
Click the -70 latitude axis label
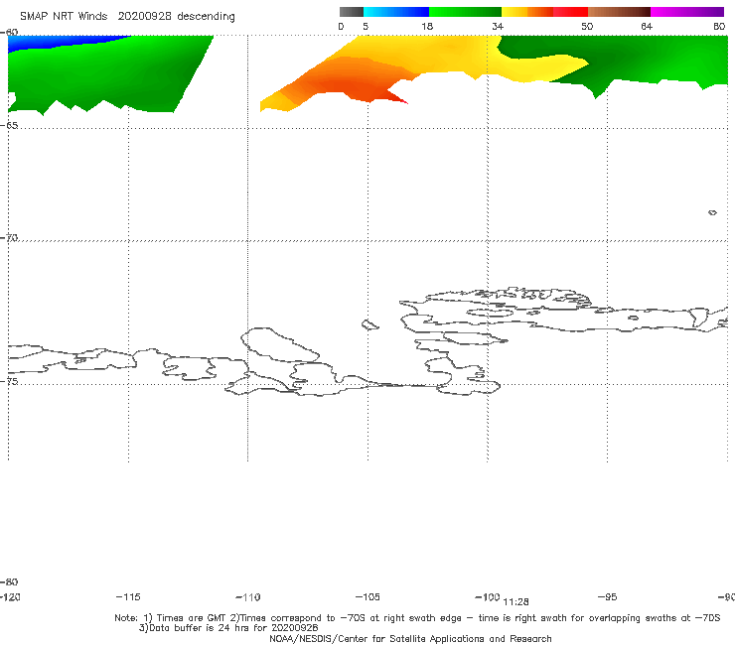click(9, 238)
